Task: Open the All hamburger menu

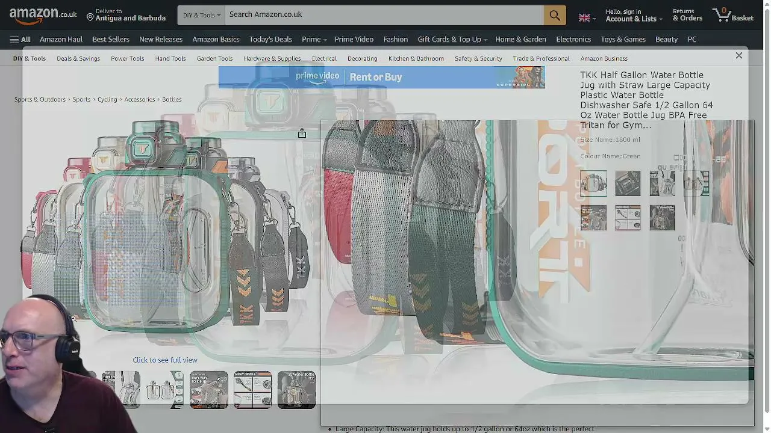Action: pyautogui.click(x=20, y=40)
